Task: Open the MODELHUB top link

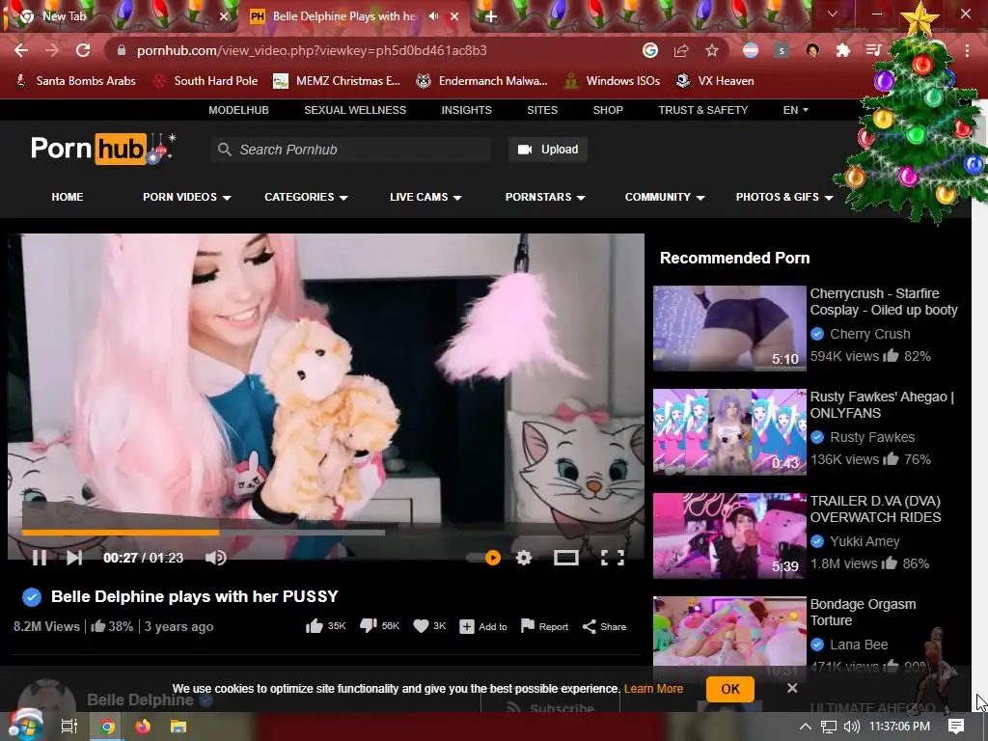Action: [239, 110]
